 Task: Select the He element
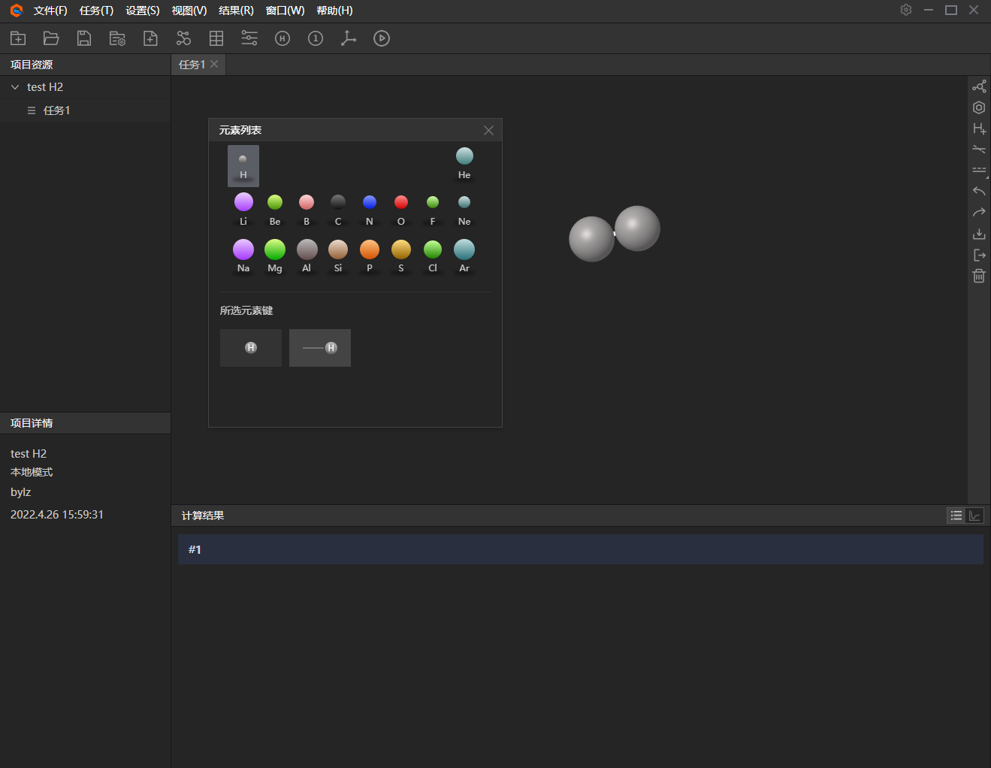pyautogui.click(x=464, y=164)
